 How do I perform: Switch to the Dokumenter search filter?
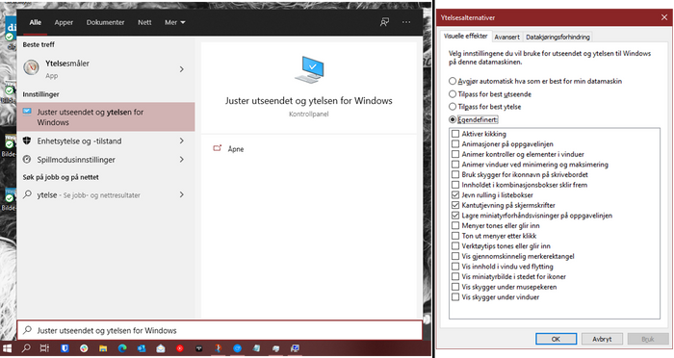[105, 22]
